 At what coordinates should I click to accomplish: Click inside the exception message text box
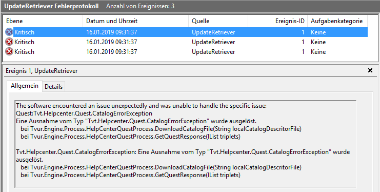point(186,144)
